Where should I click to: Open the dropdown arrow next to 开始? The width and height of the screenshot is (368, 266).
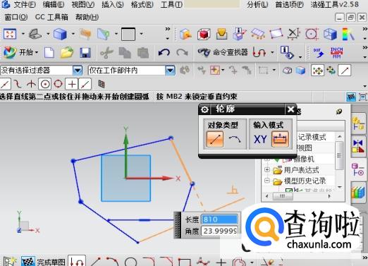coord(37,52)
